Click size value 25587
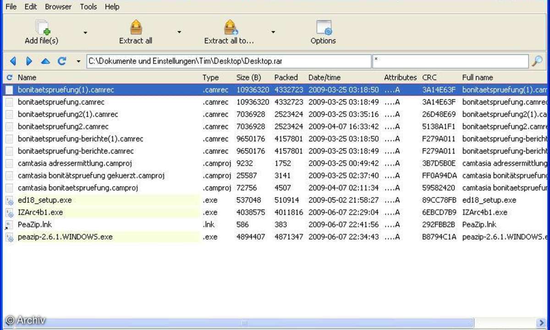The height and width of the screenshot is (330, 550). pos(247,176)
